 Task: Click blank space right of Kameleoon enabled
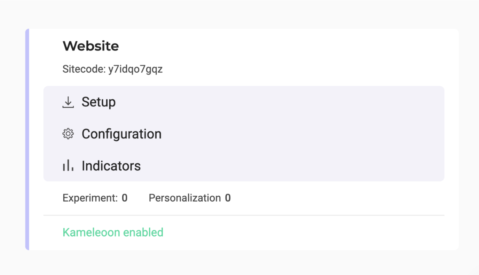tap(296, 232)
